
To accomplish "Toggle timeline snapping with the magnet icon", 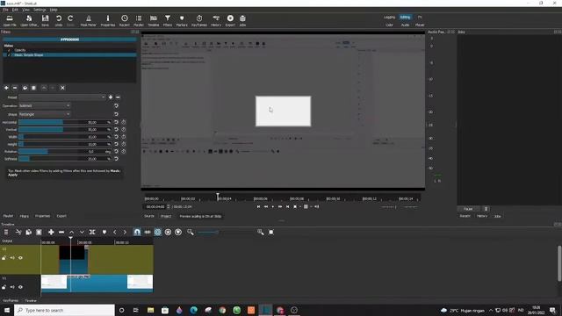I will pyautogui.click(x=137, y=232).
